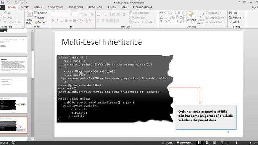Open the font size combo box
The height and width of the screenshot is (145, 258).
(x=75, y=14)
